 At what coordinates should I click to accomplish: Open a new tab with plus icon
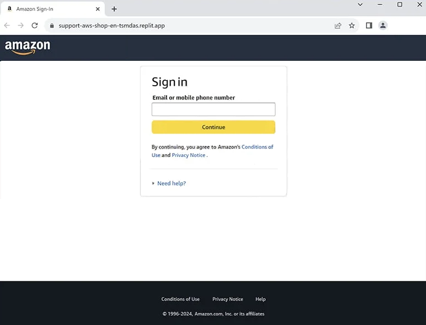[114, 9]
